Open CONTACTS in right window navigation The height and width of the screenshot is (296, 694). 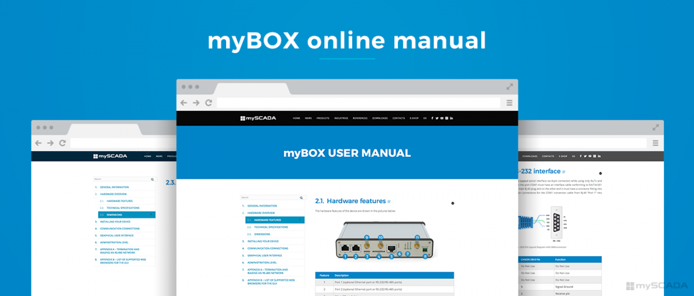point(548,156)
